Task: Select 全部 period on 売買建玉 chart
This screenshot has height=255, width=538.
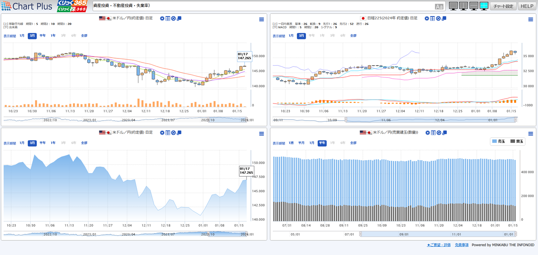Action: click(x=353, y=143)
